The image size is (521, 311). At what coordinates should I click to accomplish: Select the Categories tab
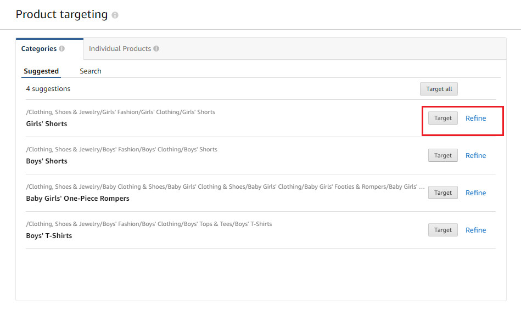click(39, 49)
